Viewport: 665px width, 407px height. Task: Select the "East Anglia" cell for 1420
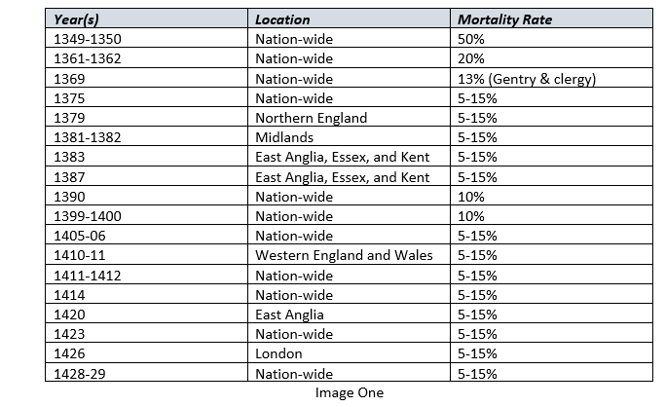click(x=289, y=314)
